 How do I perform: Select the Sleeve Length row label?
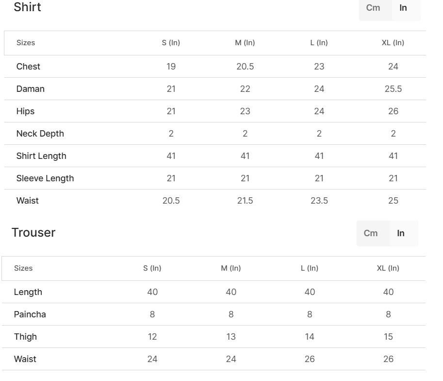(x=45, y=178)
